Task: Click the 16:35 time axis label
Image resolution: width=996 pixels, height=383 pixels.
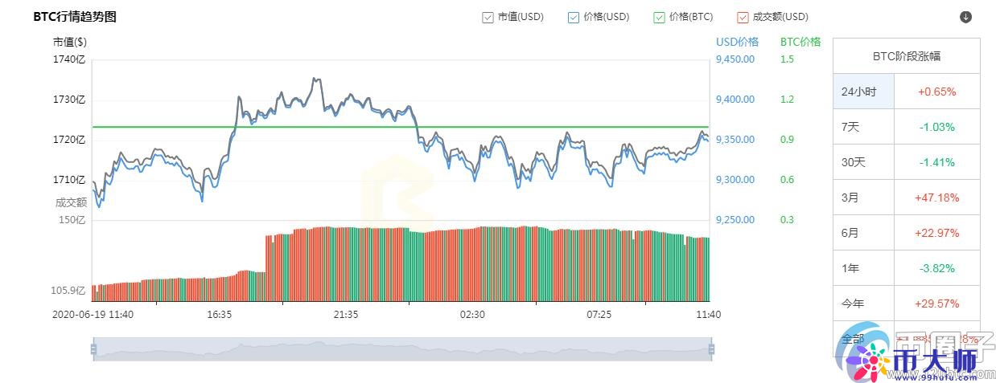Action: pyautogui.click(x=219, y=314)
